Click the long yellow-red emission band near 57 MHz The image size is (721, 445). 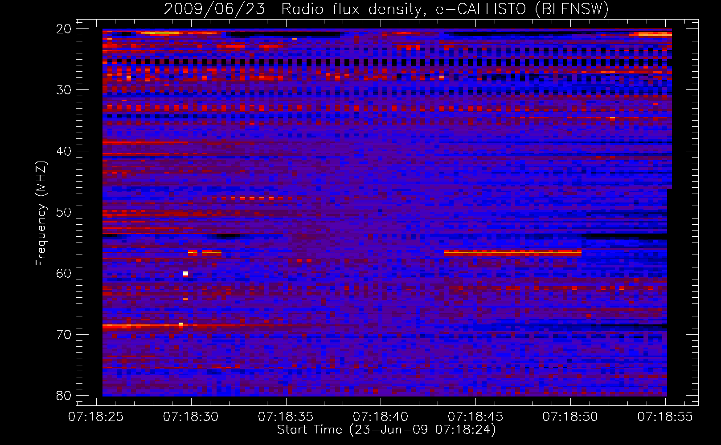[x=513, y=253]
